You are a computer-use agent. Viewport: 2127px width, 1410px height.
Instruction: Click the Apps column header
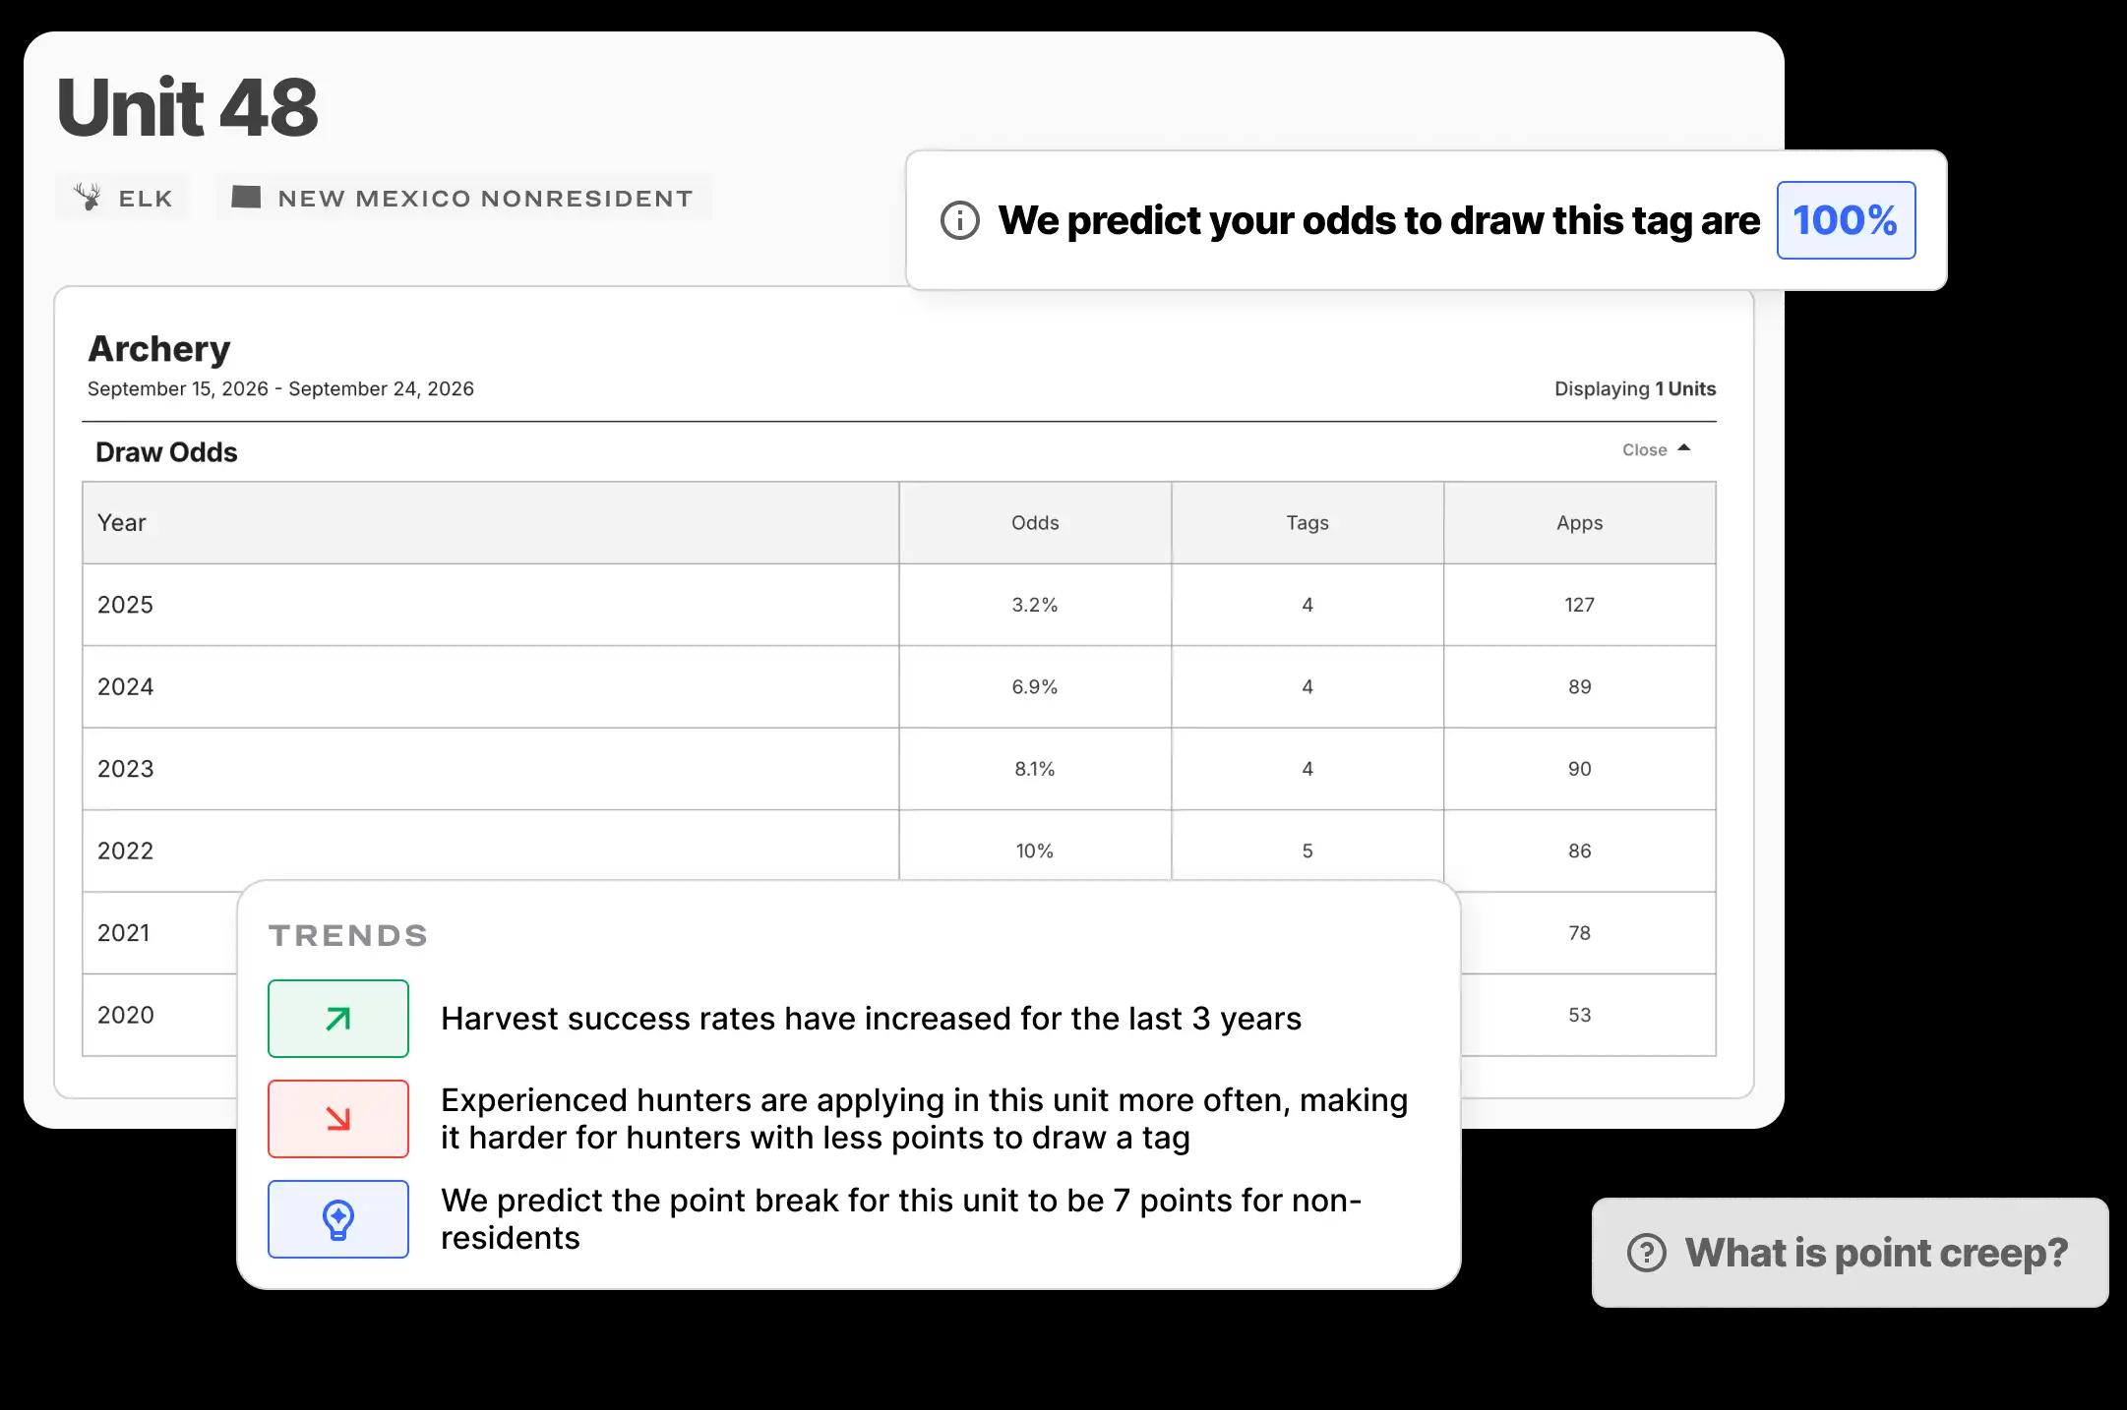1579,523
